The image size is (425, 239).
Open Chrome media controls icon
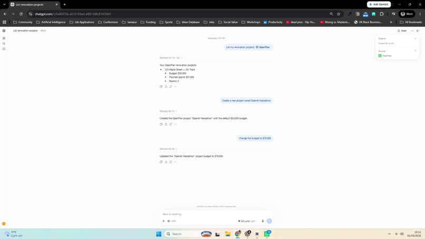tap(393, 14)
